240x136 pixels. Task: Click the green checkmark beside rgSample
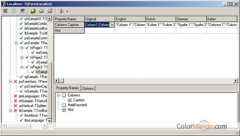pyautogui.click(x=21, y=77)
